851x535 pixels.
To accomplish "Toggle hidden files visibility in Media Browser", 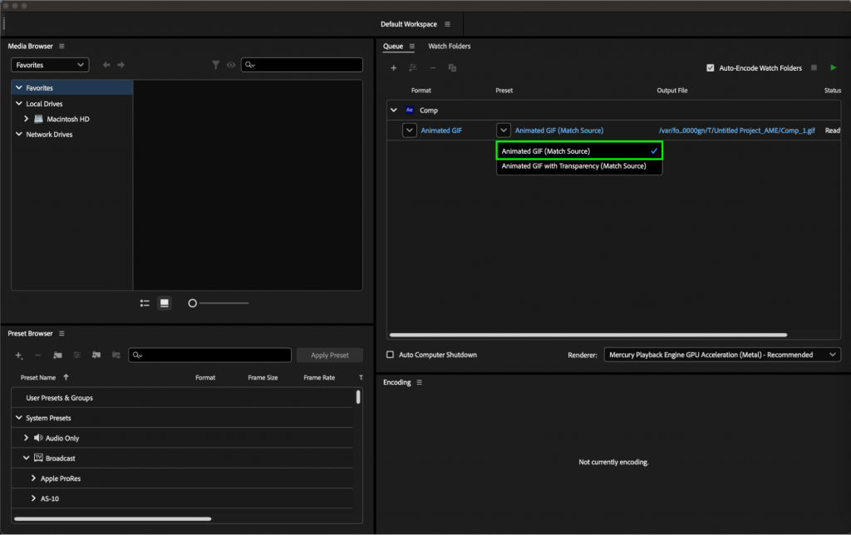I will click(x=231, y=64).
